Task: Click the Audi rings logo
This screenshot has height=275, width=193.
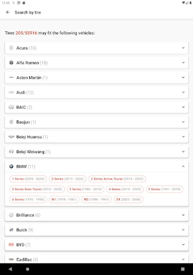Action: click(x=11, y=92)
